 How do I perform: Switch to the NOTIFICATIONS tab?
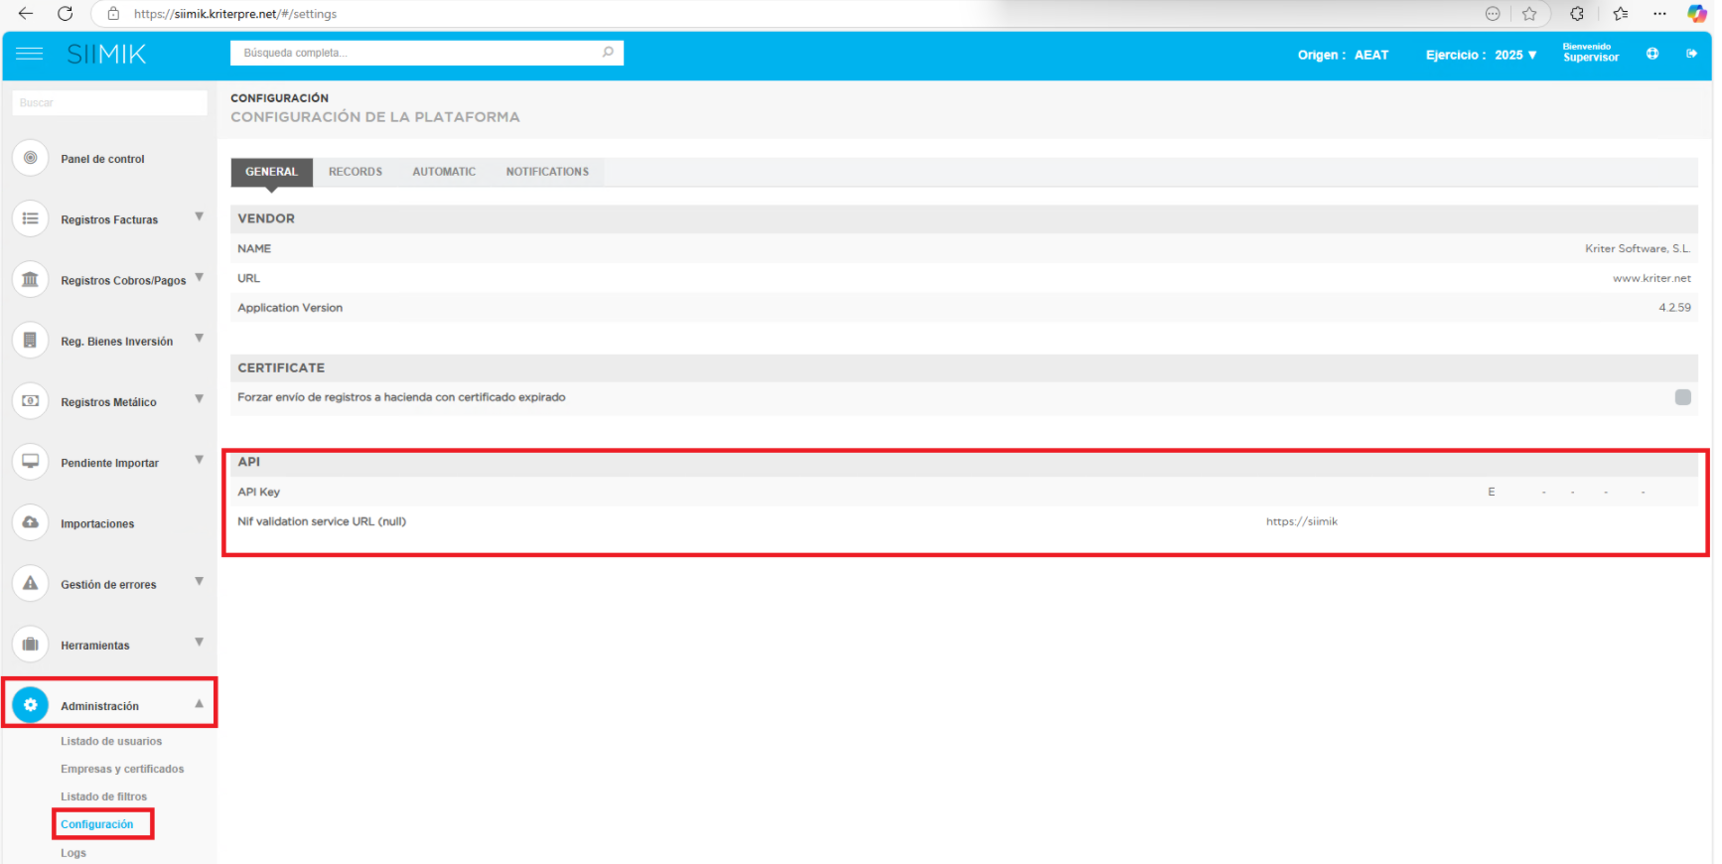coord(547,172)
